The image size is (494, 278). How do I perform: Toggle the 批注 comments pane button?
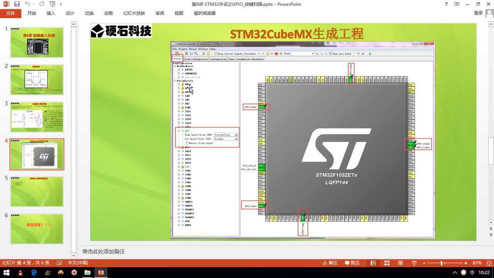click(352, 263)
